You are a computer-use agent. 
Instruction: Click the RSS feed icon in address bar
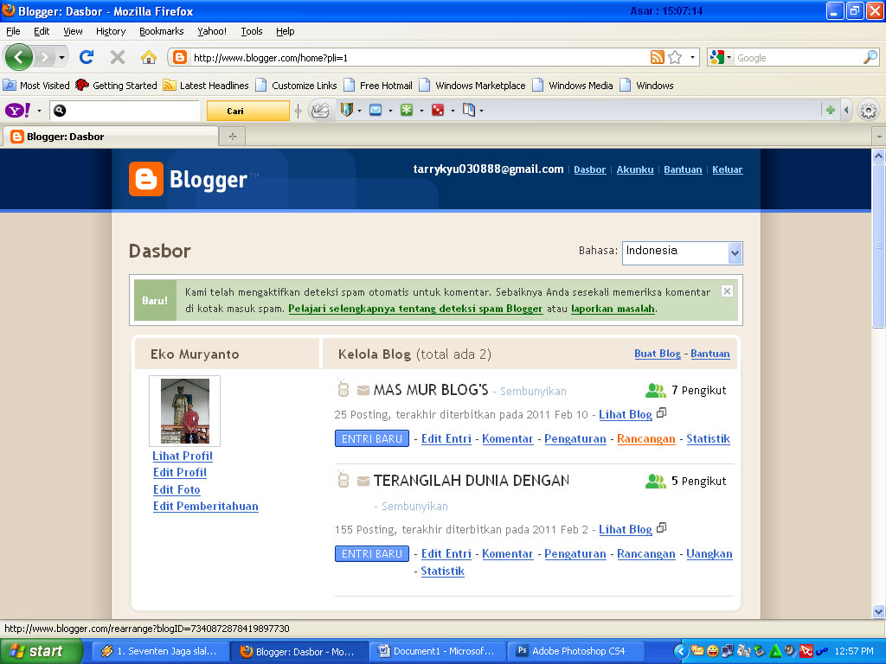click(x=658, y=57)
